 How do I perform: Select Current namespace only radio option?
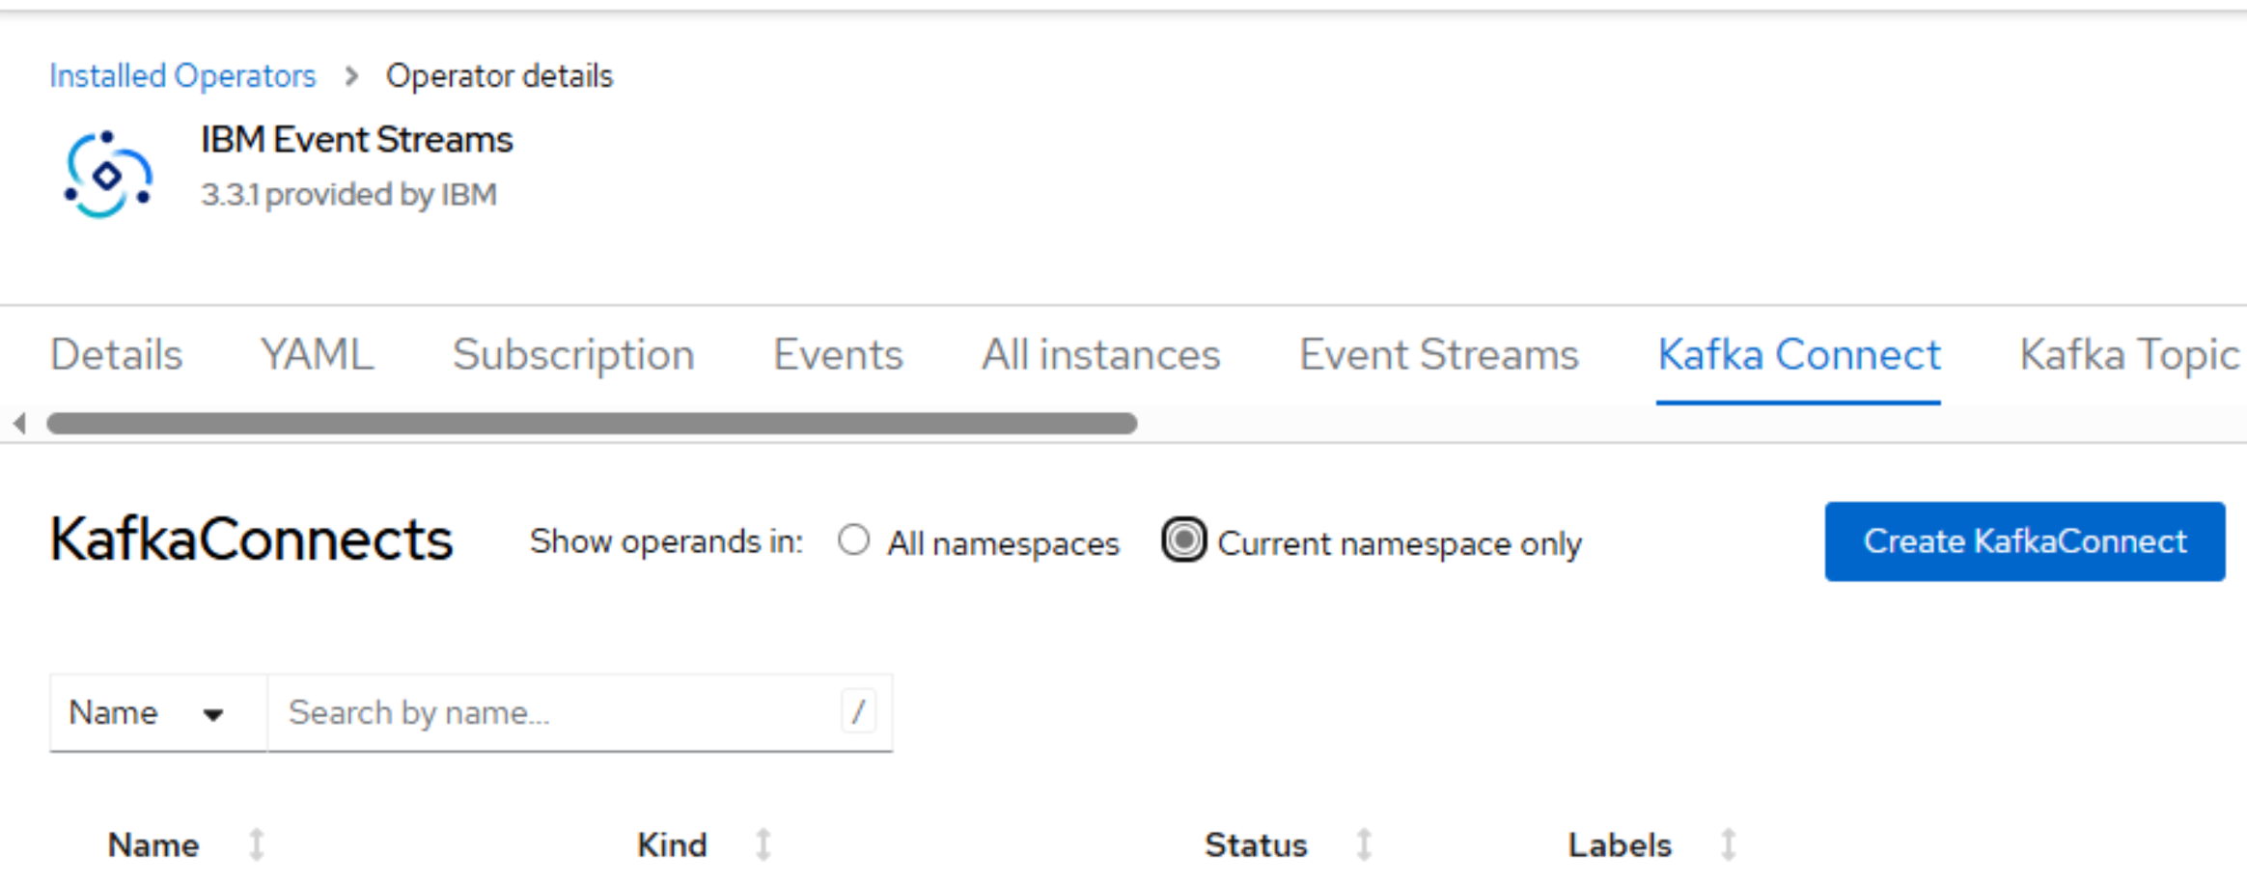(x=1183, y=540)
